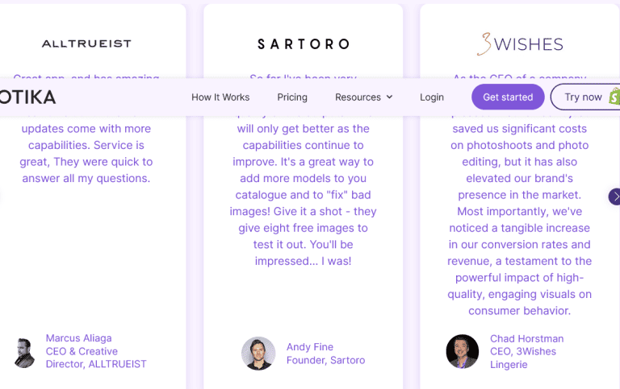
Task: Navigate to the Pricing page
Action: point(292,97)
